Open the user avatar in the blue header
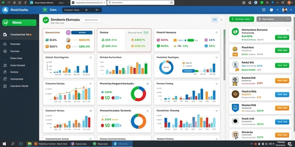 coord(285,10)
